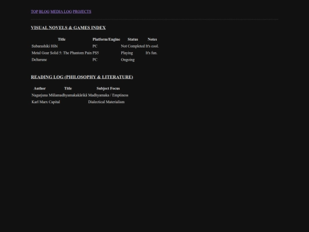Select the Subarashiki Hibi title cell
309x232 pixels.
pos(45,46)
